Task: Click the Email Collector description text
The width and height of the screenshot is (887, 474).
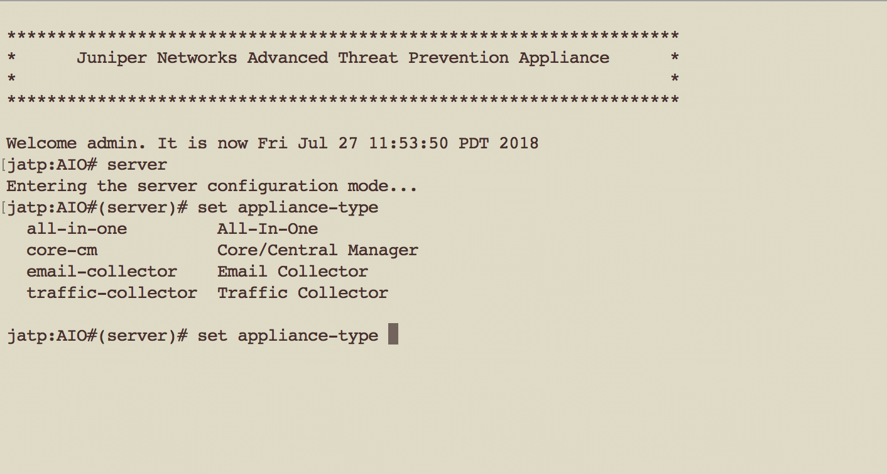Action: (x=293, y=272)
